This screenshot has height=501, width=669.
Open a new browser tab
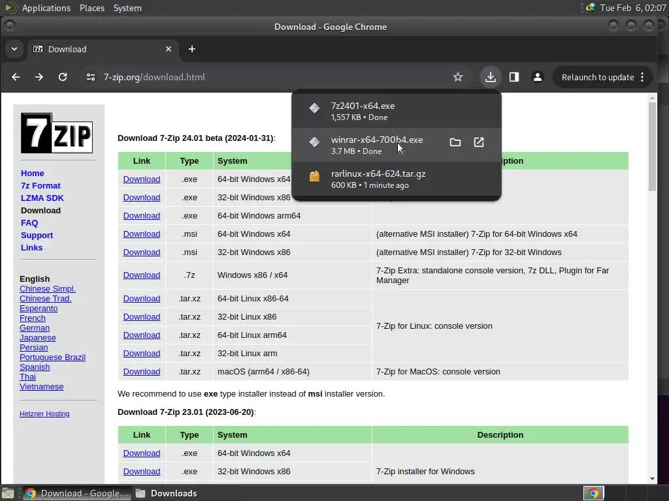pyautogui.click(x=192, y=49)
